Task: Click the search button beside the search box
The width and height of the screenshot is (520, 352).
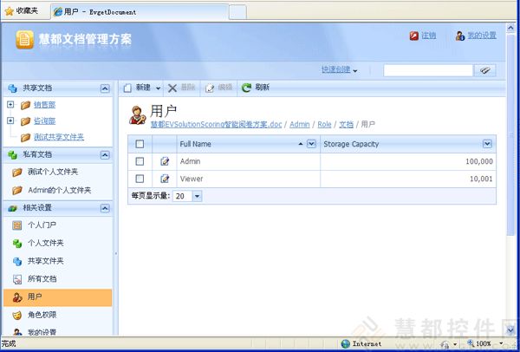Action: 486,70
